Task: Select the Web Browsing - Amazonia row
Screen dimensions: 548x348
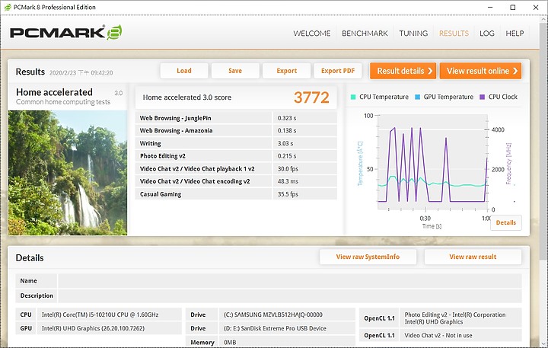Action: point(236,130)
